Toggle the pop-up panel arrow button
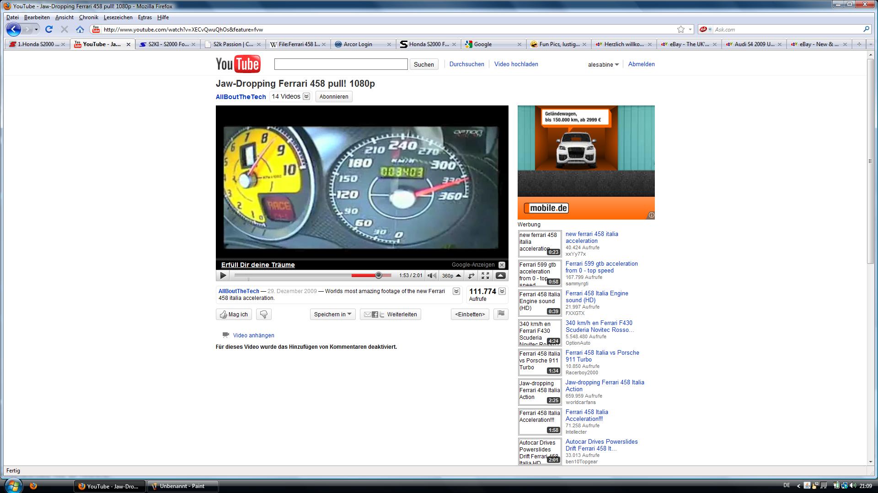The height and width of the screenshot is (493, 878). 500,276
